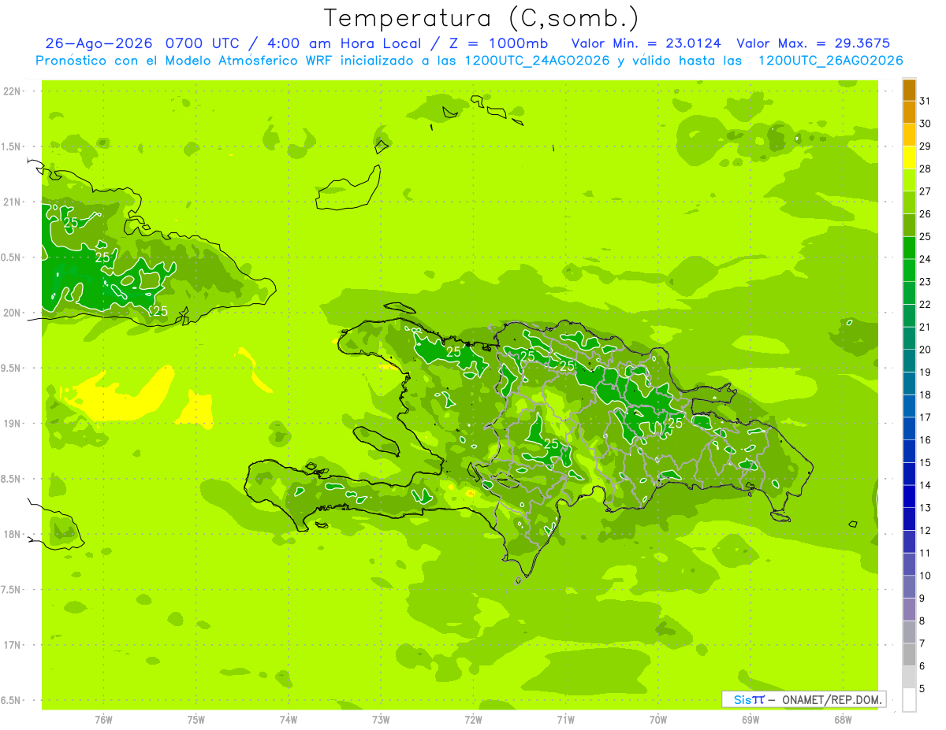Click the '18N' latitude axis label
The width and height of the screenshot is (946, 730).
[x=12, y=535]
